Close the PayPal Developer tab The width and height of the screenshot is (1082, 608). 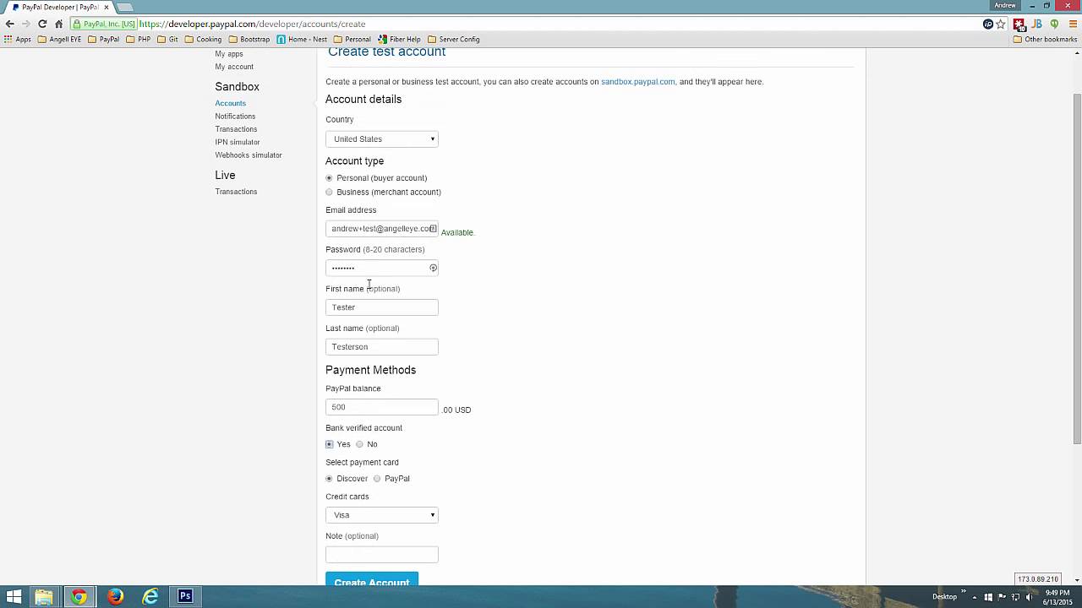[x=107, y=7]
